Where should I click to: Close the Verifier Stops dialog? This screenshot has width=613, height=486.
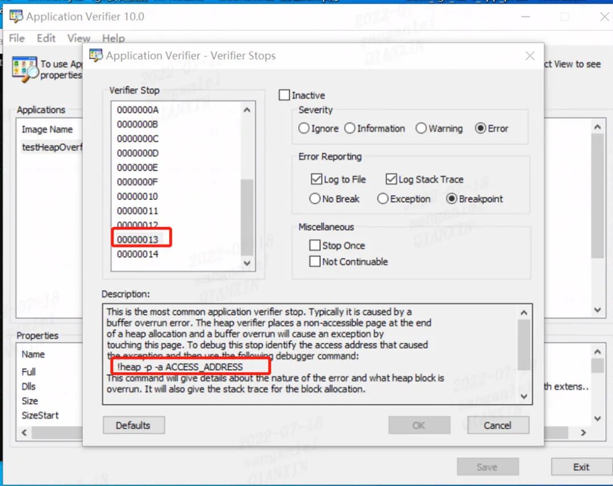click(x=530, y=56)
